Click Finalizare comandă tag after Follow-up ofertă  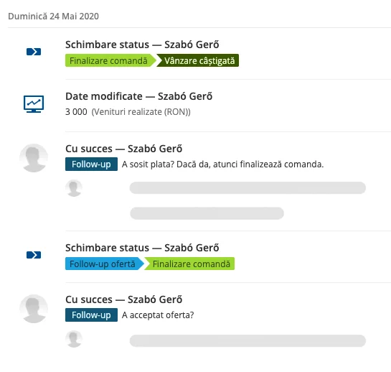pos(189,264)
